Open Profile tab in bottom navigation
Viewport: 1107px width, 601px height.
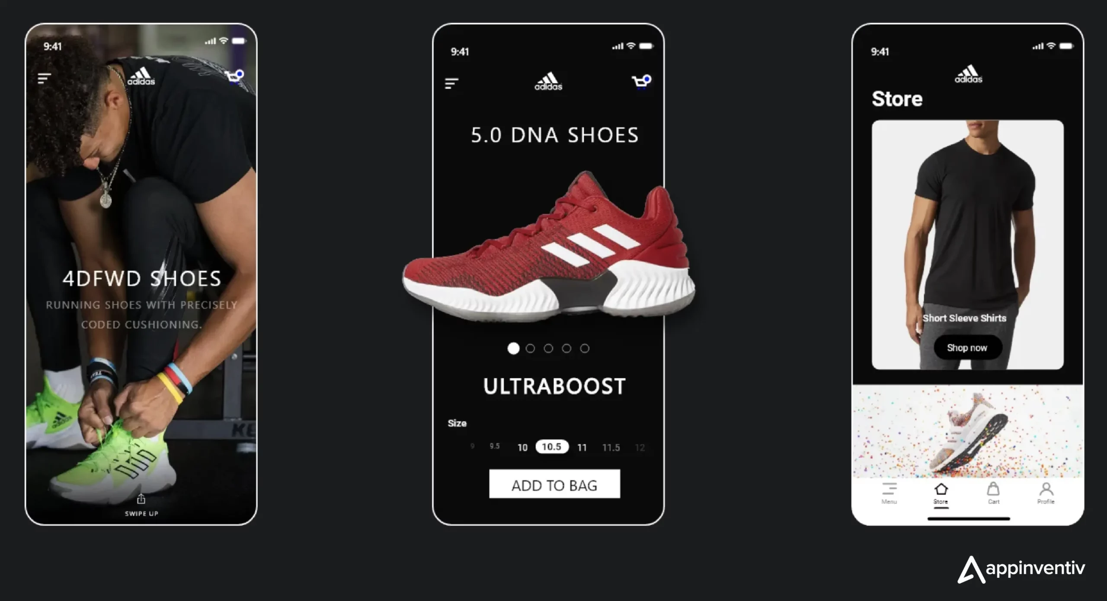click(x=1046, y=493)
